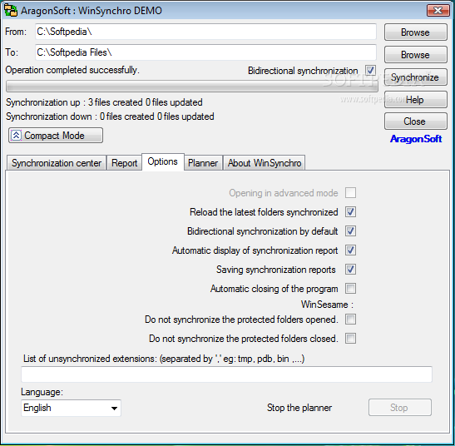Browse for the From folder
Screen dimensions: 455x446
click(416, 32)
